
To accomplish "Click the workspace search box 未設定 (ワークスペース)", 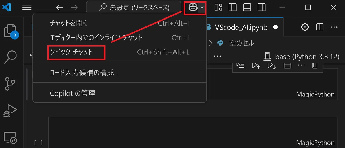I will pos(133,8).
